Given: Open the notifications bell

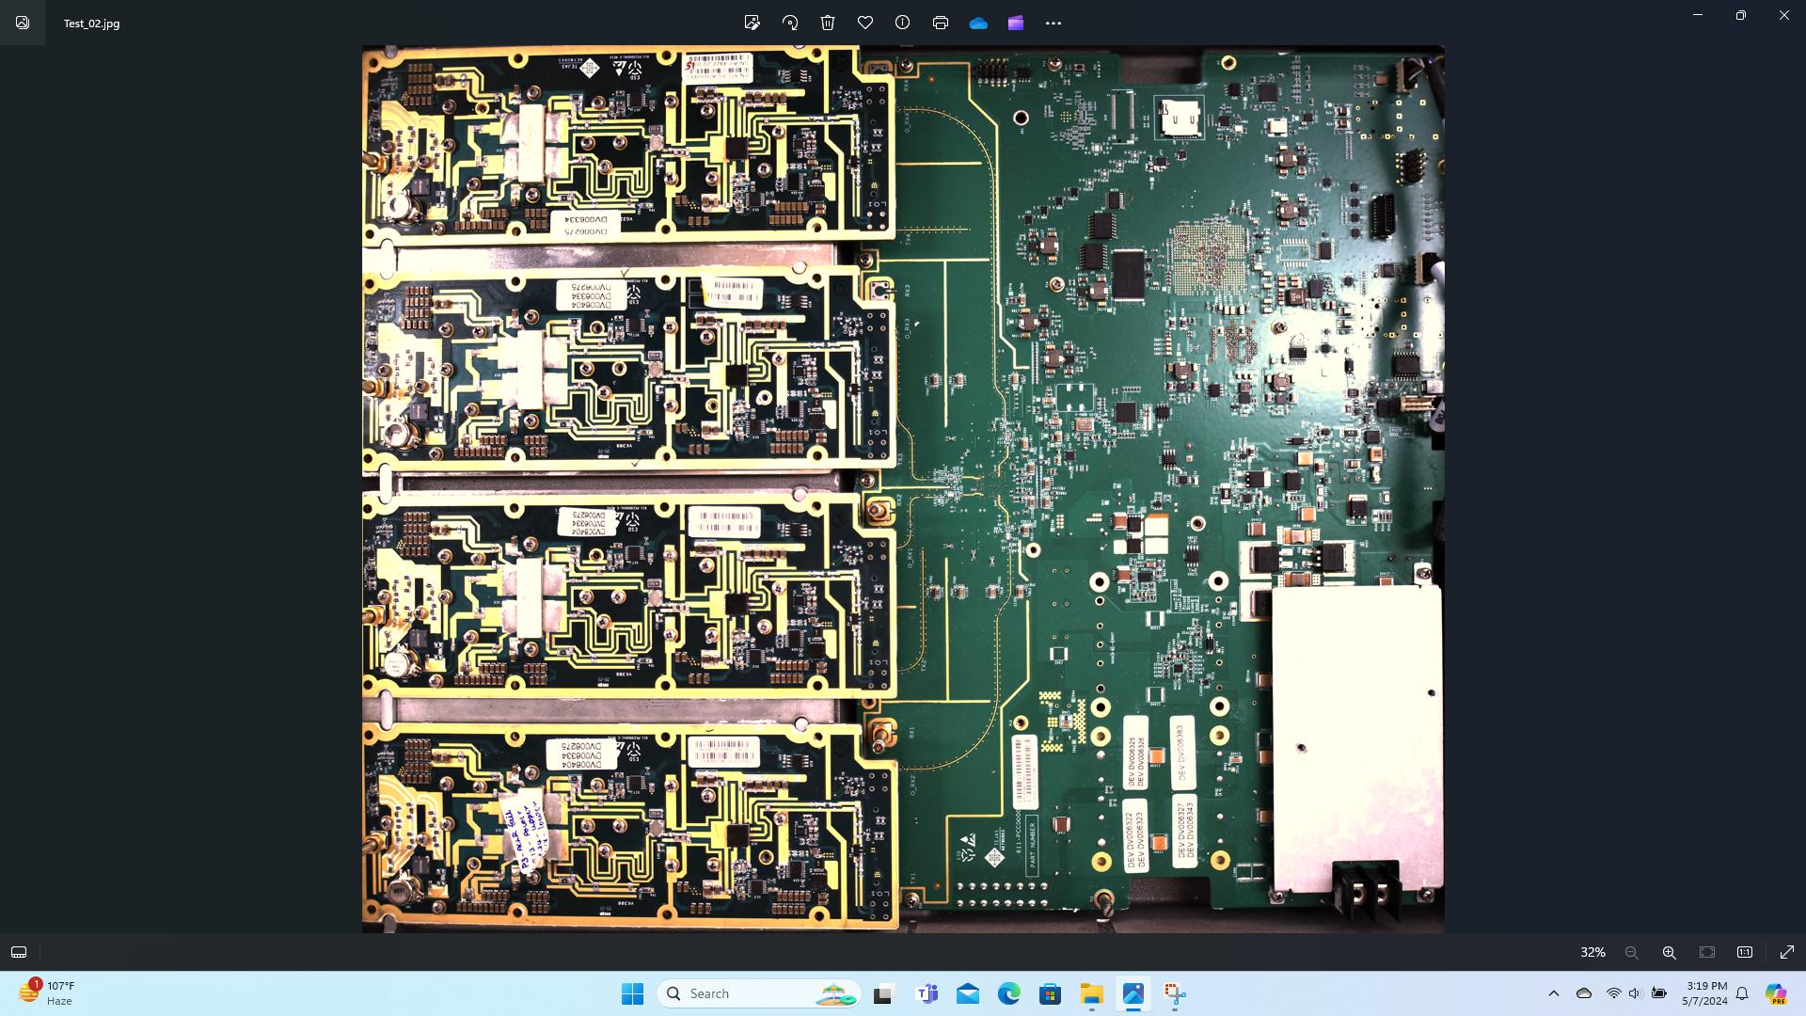Looking at the screenshot, I should point(1742,993).
